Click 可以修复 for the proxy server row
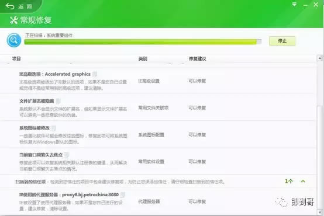324x216 pixels. coord(197,201)
